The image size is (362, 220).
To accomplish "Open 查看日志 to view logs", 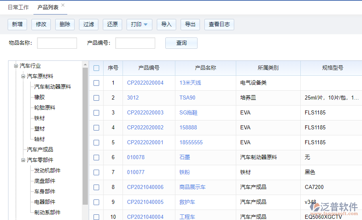I will pos(219,25).
